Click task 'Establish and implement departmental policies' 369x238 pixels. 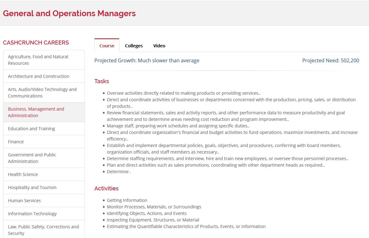[224, 149]
